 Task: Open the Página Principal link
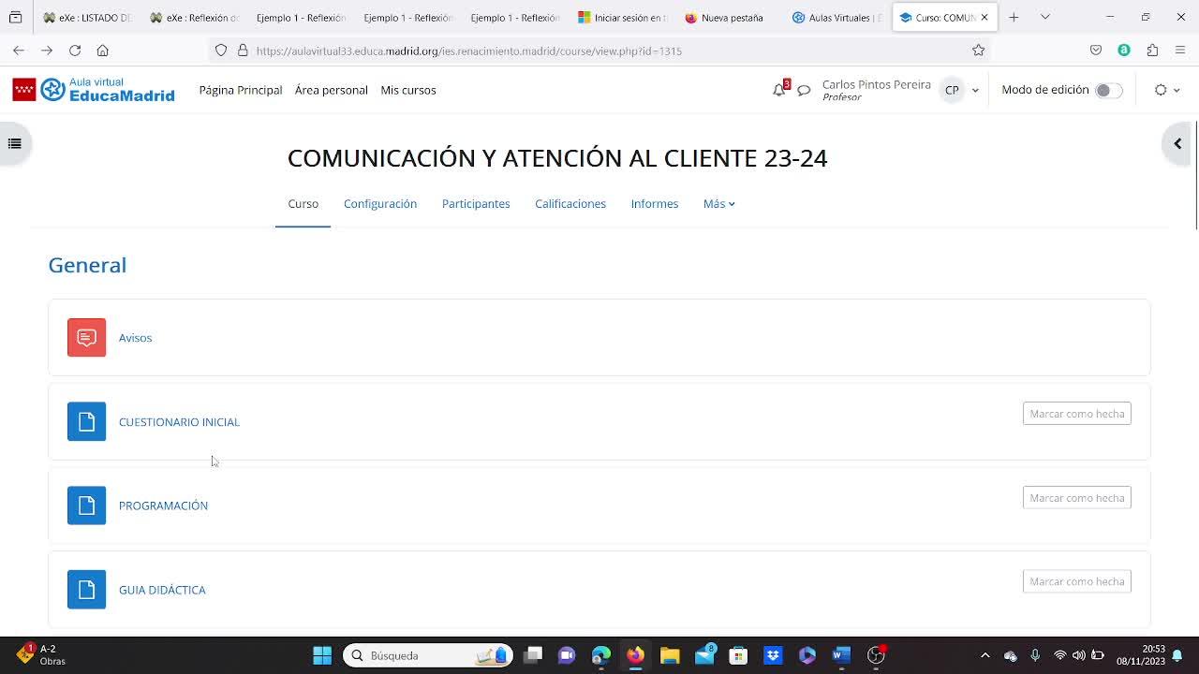(241, 90)
